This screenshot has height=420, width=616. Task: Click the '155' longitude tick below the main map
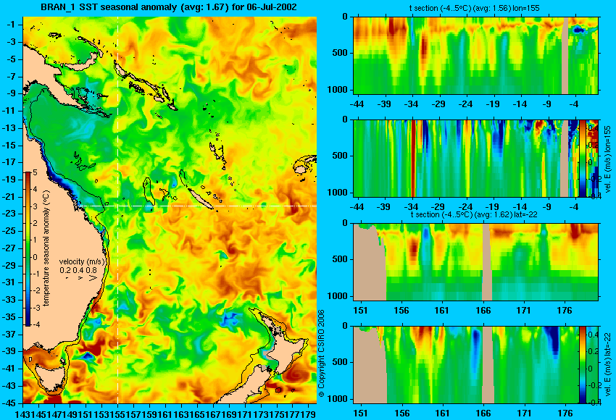(118, 413)
